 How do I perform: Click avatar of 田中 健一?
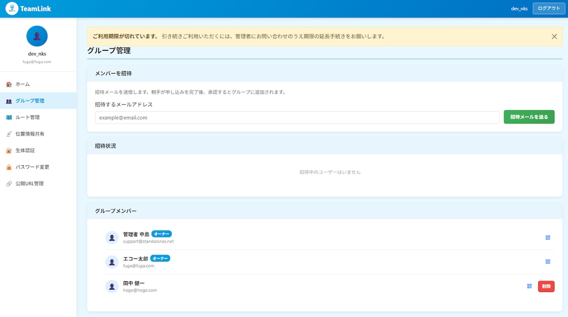point(112,286)
